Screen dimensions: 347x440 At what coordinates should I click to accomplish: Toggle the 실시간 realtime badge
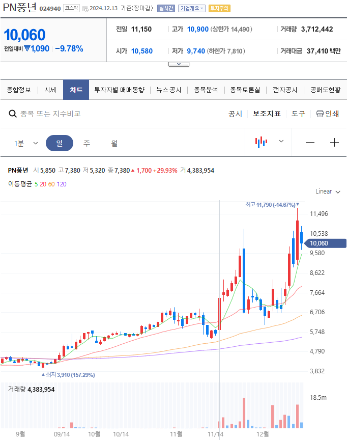(166, 9)
